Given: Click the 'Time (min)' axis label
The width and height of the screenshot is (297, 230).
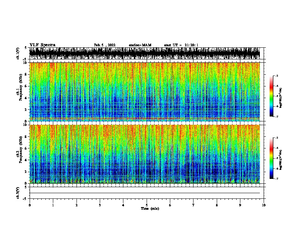Looking at the screenshot, I should point(150,209).
